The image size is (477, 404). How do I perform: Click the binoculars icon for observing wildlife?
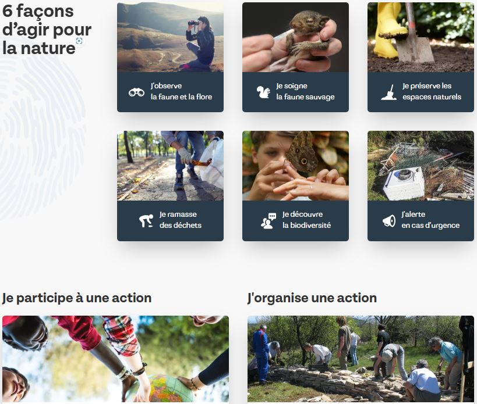pyautogui.click(x=136, y=92)
